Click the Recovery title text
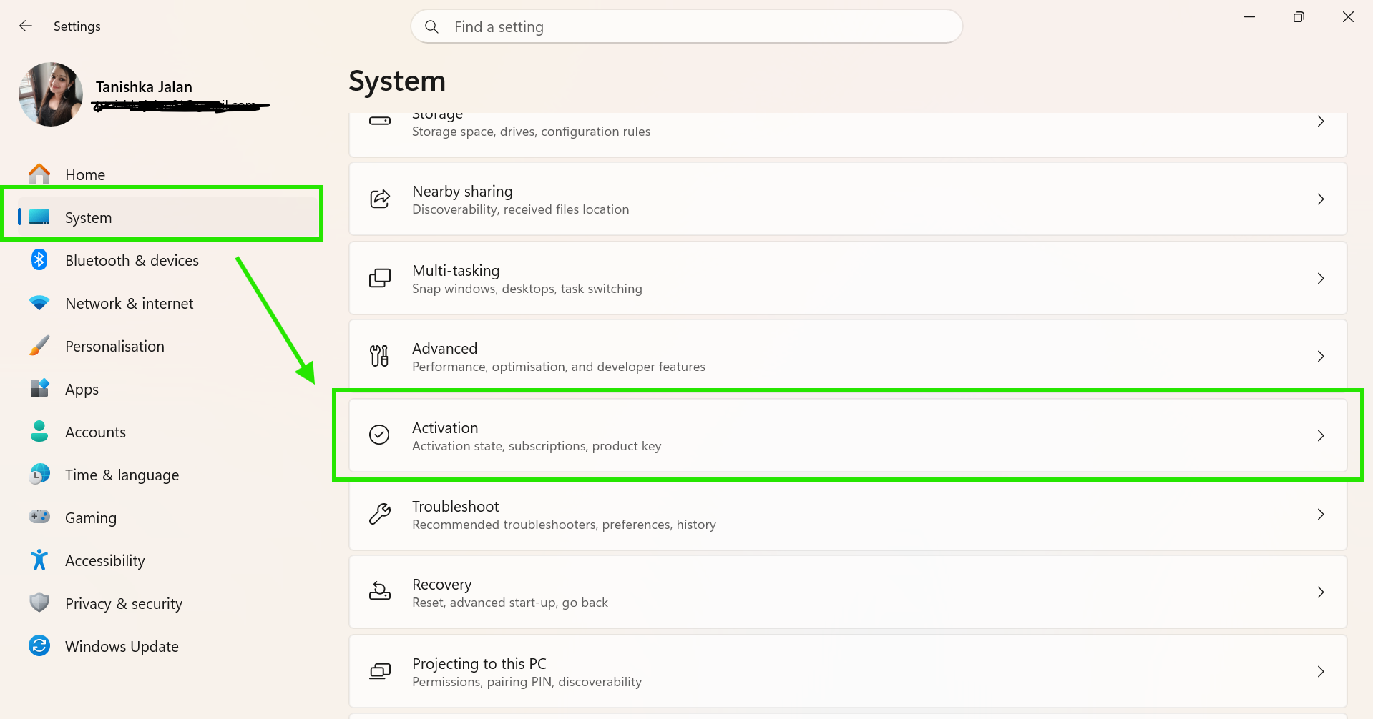Image resolution: width=1373 pixels, height=719 pixels. 441,585
